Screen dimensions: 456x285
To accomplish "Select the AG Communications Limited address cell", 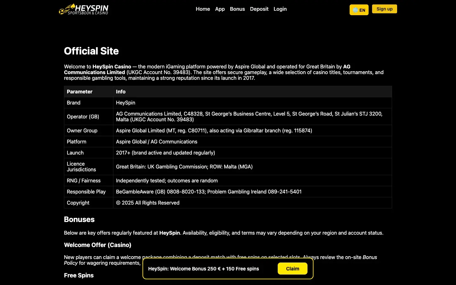I will point(252,117).
